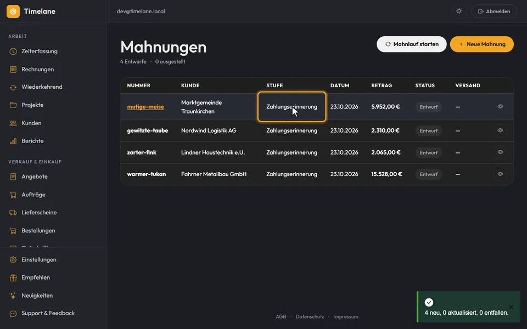Click the warmer-tukan reminder number
Image resolution: width=527 pixels, height=329 pixels.
[x=147, y=174]
